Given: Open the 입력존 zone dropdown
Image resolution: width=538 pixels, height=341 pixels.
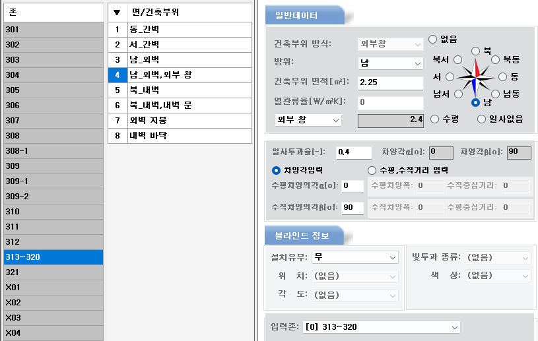Looking at the screenshot, I should (380, 327).
